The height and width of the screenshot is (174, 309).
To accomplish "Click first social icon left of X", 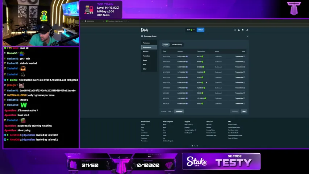I will pyautogui.click(x=192, y=146).
